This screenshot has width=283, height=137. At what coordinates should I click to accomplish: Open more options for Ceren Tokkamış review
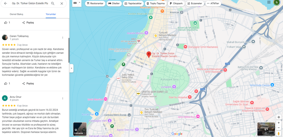point(63,38)
